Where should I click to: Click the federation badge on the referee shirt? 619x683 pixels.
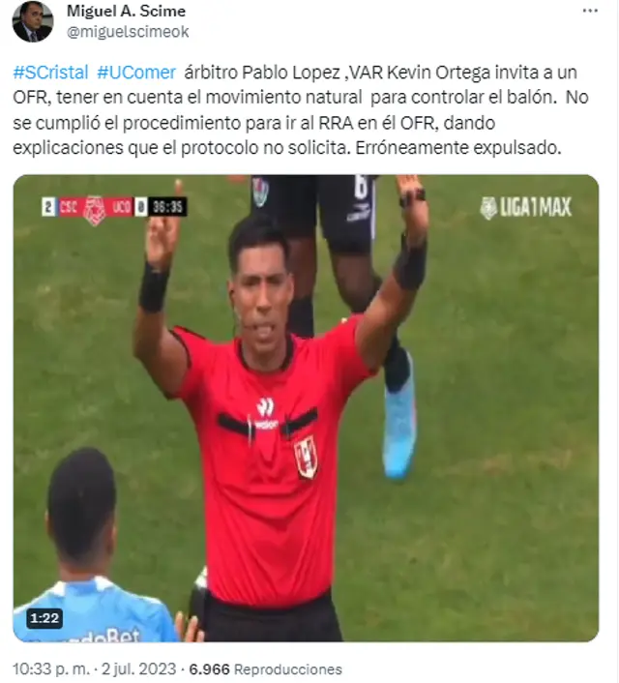tap(306, 458)
